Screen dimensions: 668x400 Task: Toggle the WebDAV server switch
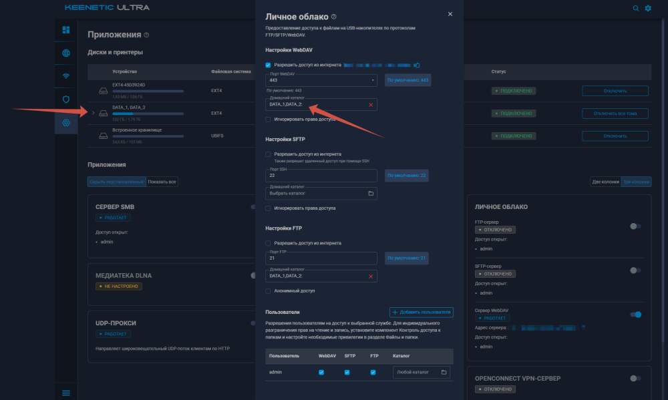635,315
